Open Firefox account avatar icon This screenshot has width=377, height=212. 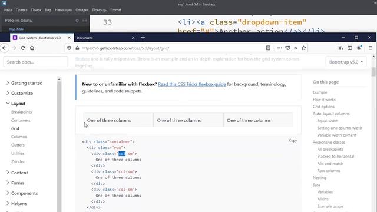pyautogui.click(x=359, y=48)
